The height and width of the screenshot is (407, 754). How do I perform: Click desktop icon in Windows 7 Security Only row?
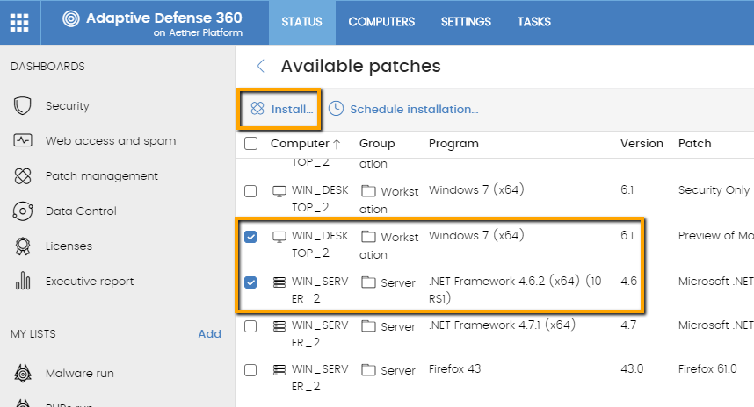pos(279,191)
